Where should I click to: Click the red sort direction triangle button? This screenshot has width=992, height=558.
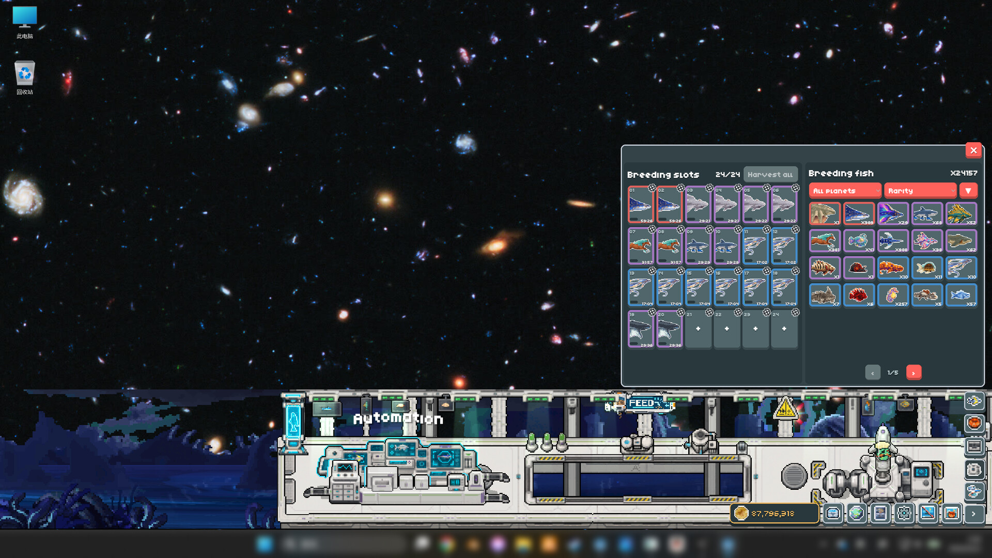[968, 191]
